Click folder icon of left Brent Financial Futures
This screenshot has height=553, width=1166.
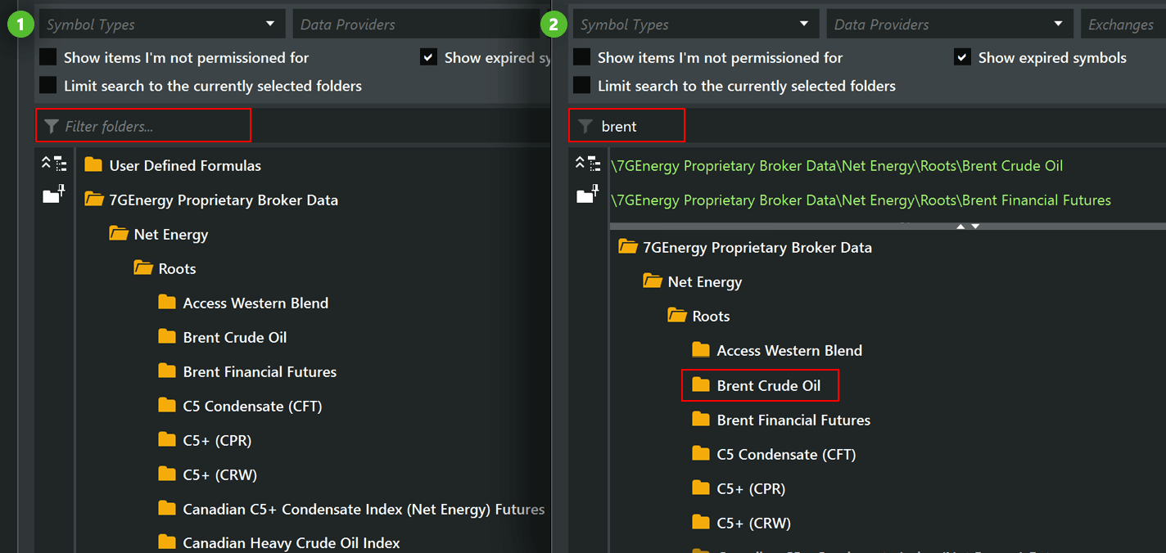[167, 371]
